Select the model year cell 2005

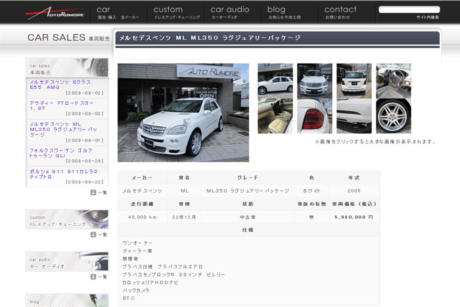click(x=354, y=191)
